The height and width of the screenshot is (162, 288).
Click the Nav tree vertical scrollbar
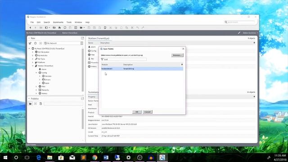[82, 70]
